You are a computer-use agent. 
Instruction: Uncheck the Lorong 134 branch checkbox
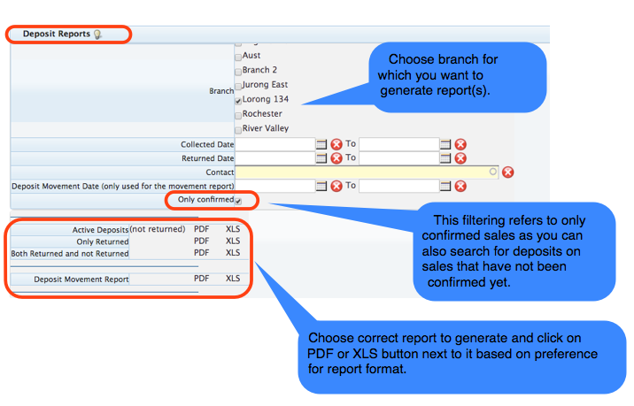[x=238, y=101]
